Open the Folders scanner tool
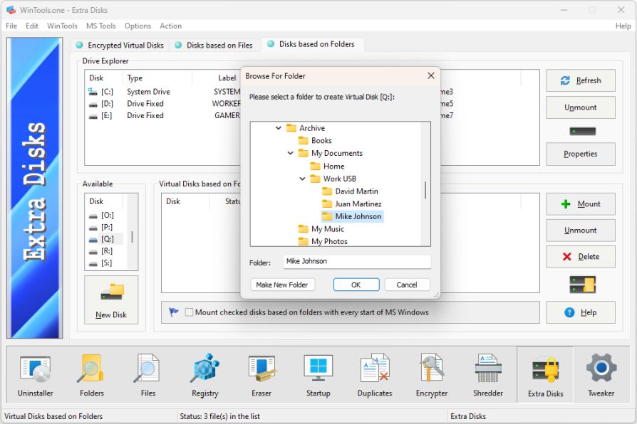 point(92,375)
